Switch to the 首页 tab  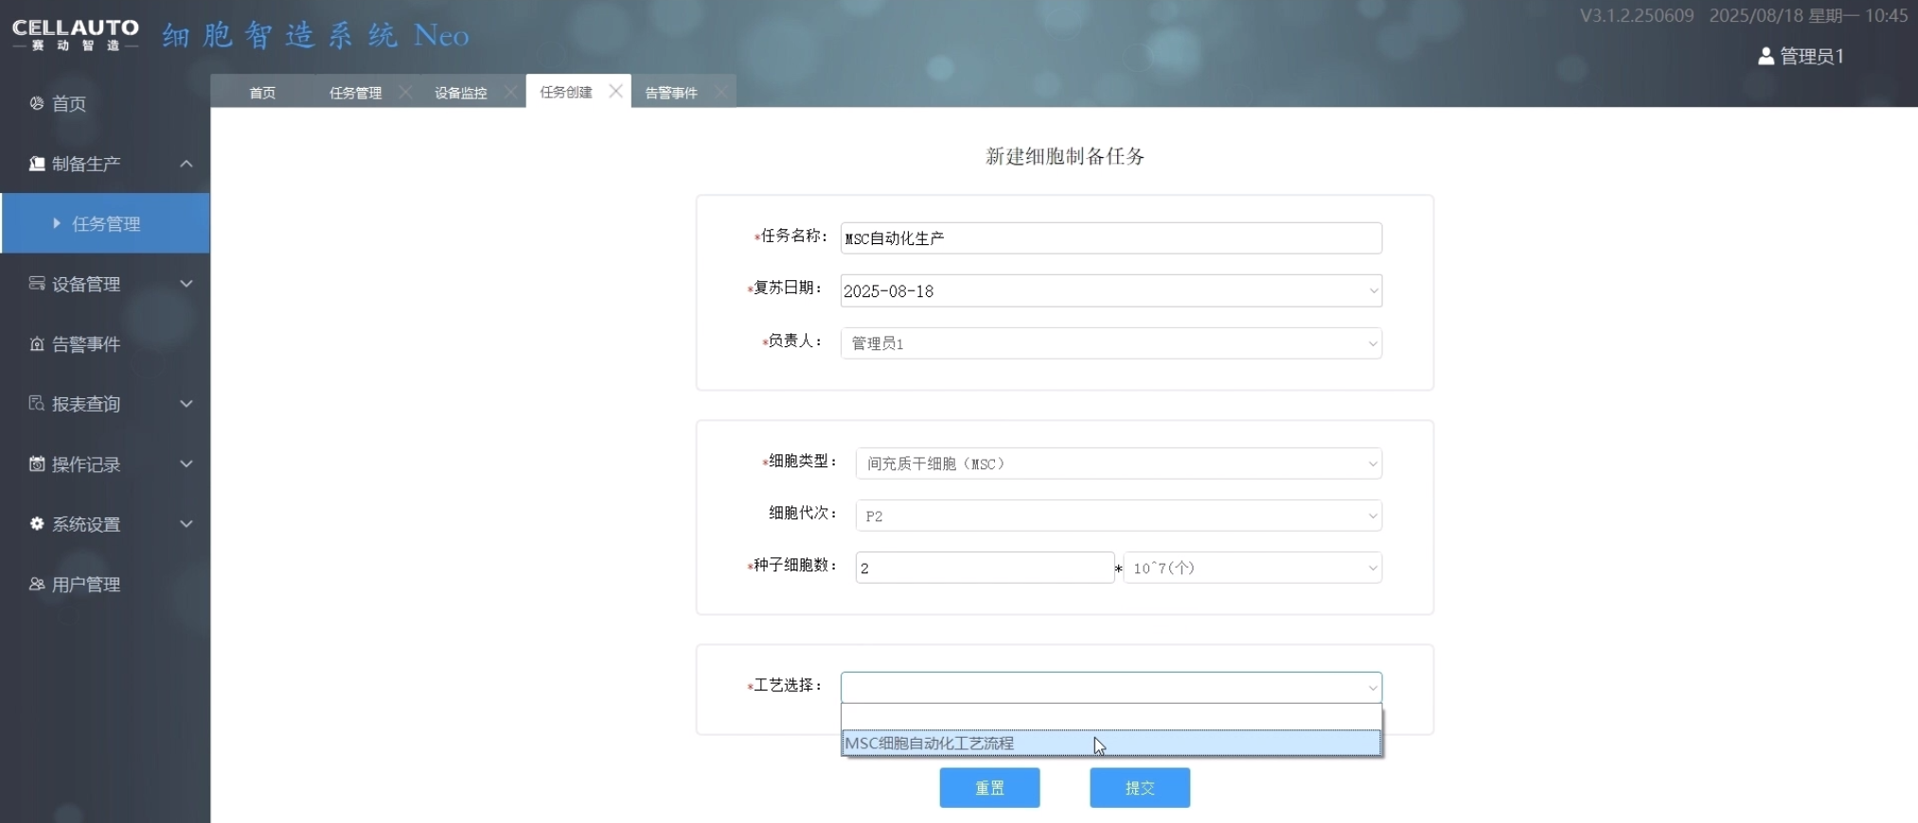pos(262,93)
